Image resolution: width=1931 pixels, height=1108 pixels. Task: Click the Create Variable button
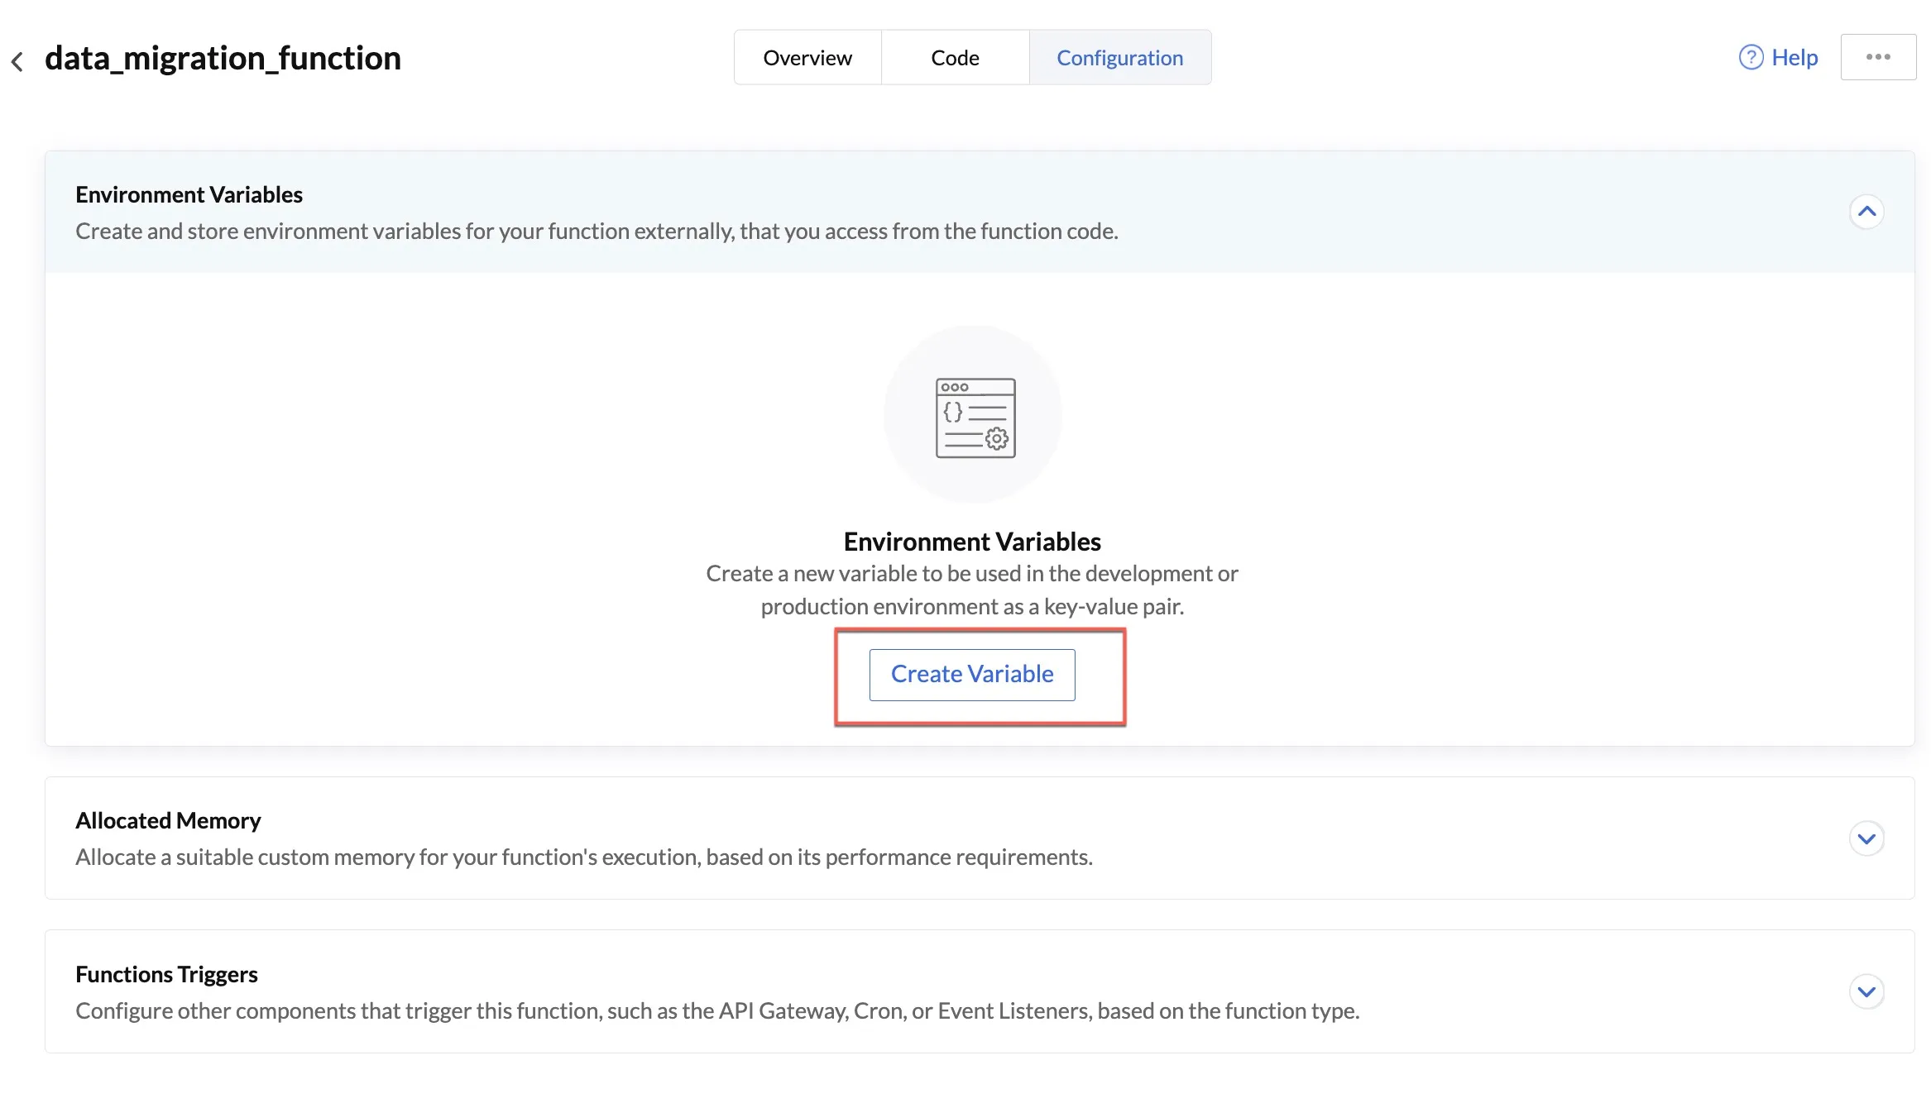(x=972, y=675)
